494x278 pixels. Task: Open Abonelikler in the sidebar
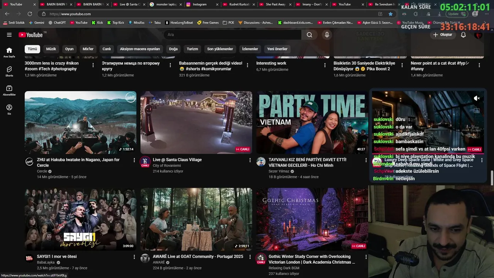(9, 91)
